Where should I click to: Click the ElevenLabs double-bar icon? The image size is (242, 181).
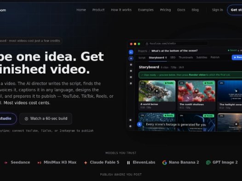[x=128, y=163]
